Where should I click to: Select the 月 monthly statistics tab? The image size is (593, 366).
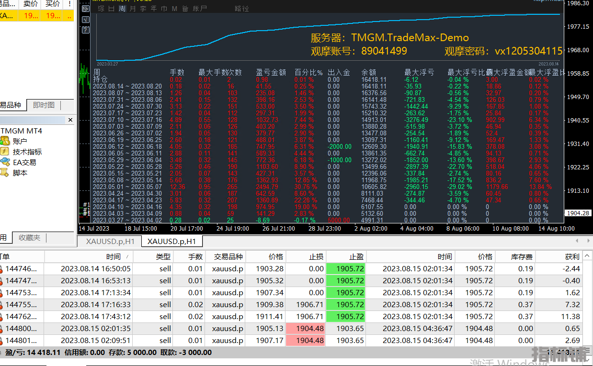[133, 9]
